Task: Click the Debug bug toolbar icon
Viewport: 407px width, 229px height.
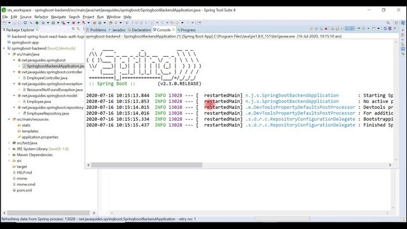Action: point(43,23)
